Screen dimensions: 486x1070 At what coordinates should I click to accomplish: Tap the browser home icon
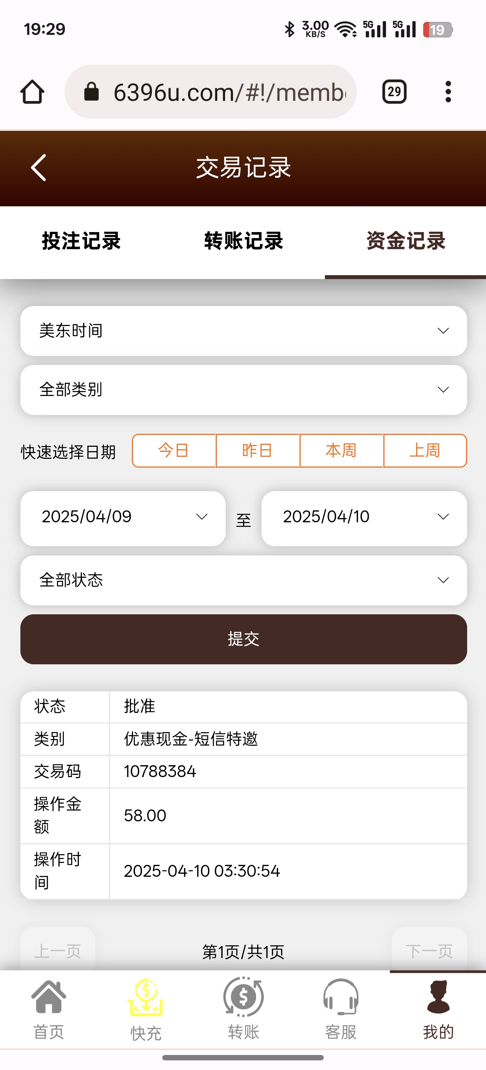click(32, 92)
